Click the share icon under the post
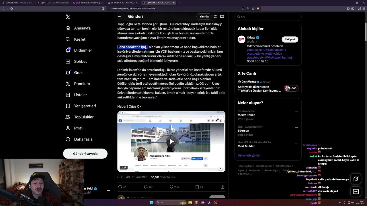This screenshot has width=367, height=206. click(222, 187)
